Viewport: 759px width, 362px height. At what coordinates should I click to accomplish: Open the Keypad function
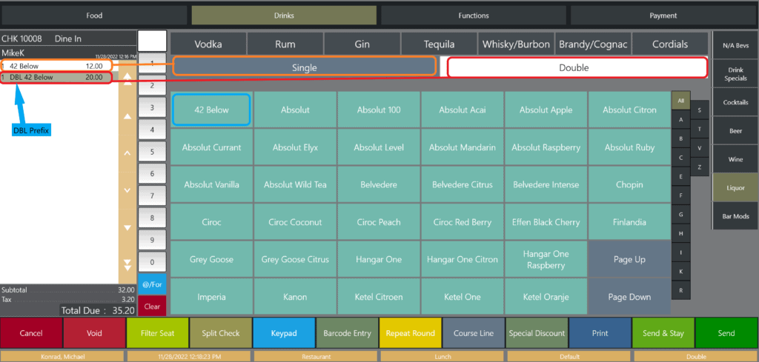284,333
